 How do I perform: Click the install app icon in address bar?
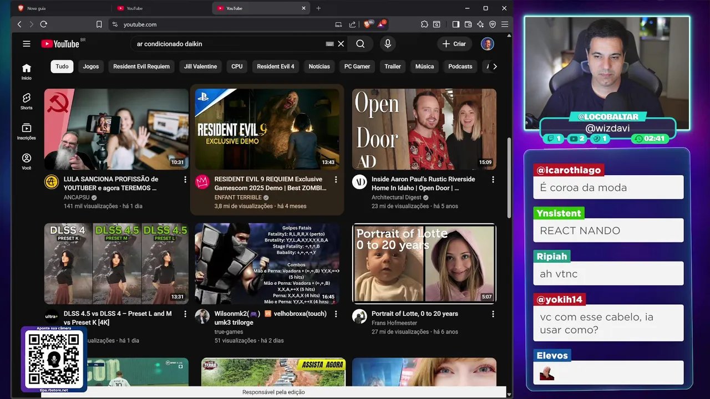pyautogui.click(x=339, y=24)
